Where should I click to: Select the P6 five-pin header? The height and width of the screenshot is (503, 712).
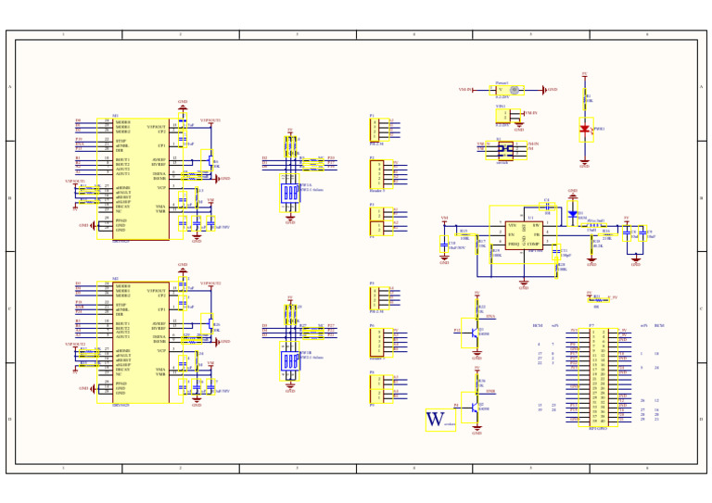pyautogui.click(x=382, y=343)
